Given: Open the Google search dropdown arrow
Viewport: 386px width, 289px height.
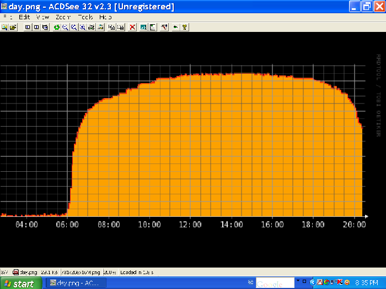Looking at the screenshot, I should click(x=298, y=281).
